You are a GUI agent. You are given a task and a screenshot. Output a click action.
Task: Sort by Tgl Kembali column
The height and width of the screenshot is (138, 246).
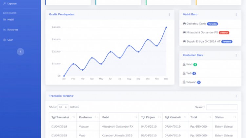pyautogui.click(x=175, y=117)
